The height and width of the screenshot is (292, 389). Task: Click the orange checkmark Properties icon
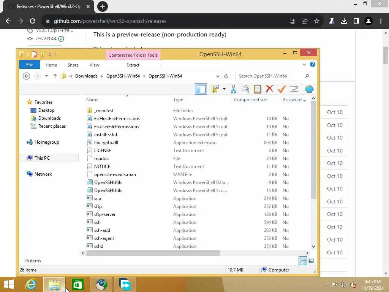(281, 89)
